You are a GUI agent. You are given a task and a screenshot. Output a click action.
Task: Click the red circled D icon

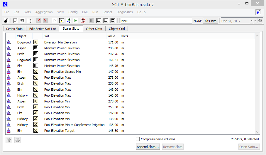pyautogui.click(x=83, y=21)
